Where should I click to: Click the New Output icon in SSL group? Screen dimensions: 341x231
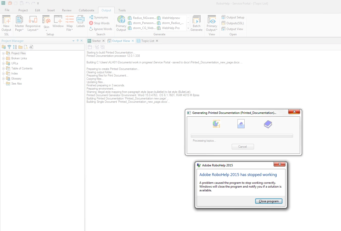(6, 23)
